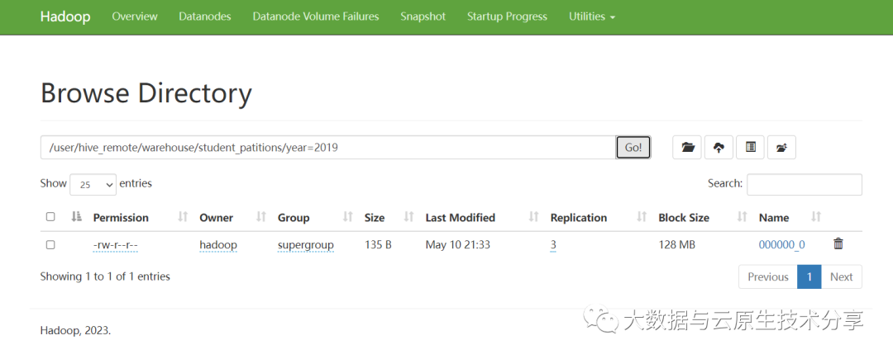The image size is (893, 359).
Task: Open the Datanodes tab
Action: (x=205, y=17)
